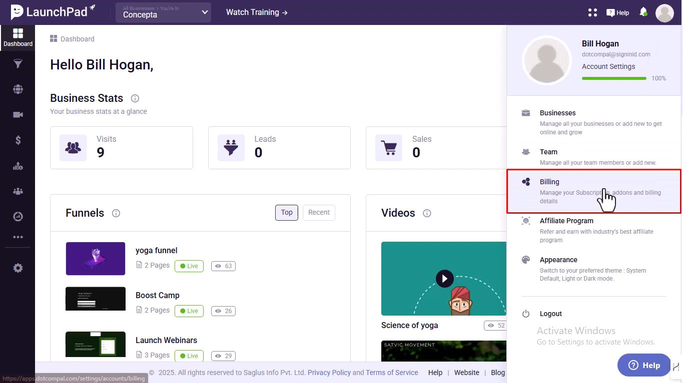Open the Videos camera sidebar icon
This screenshot has height=383, width=683.
coord(18,115)
